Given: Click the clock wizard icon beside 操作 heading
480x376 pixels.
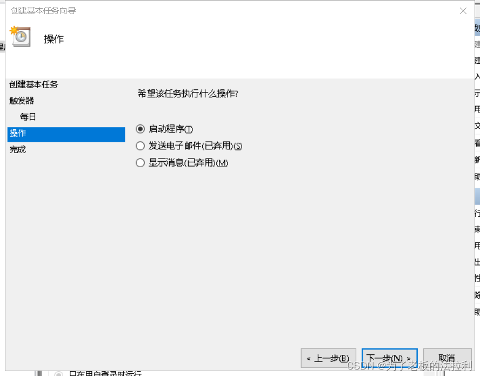Looking at the screenshot, I should tap(21, 36).
